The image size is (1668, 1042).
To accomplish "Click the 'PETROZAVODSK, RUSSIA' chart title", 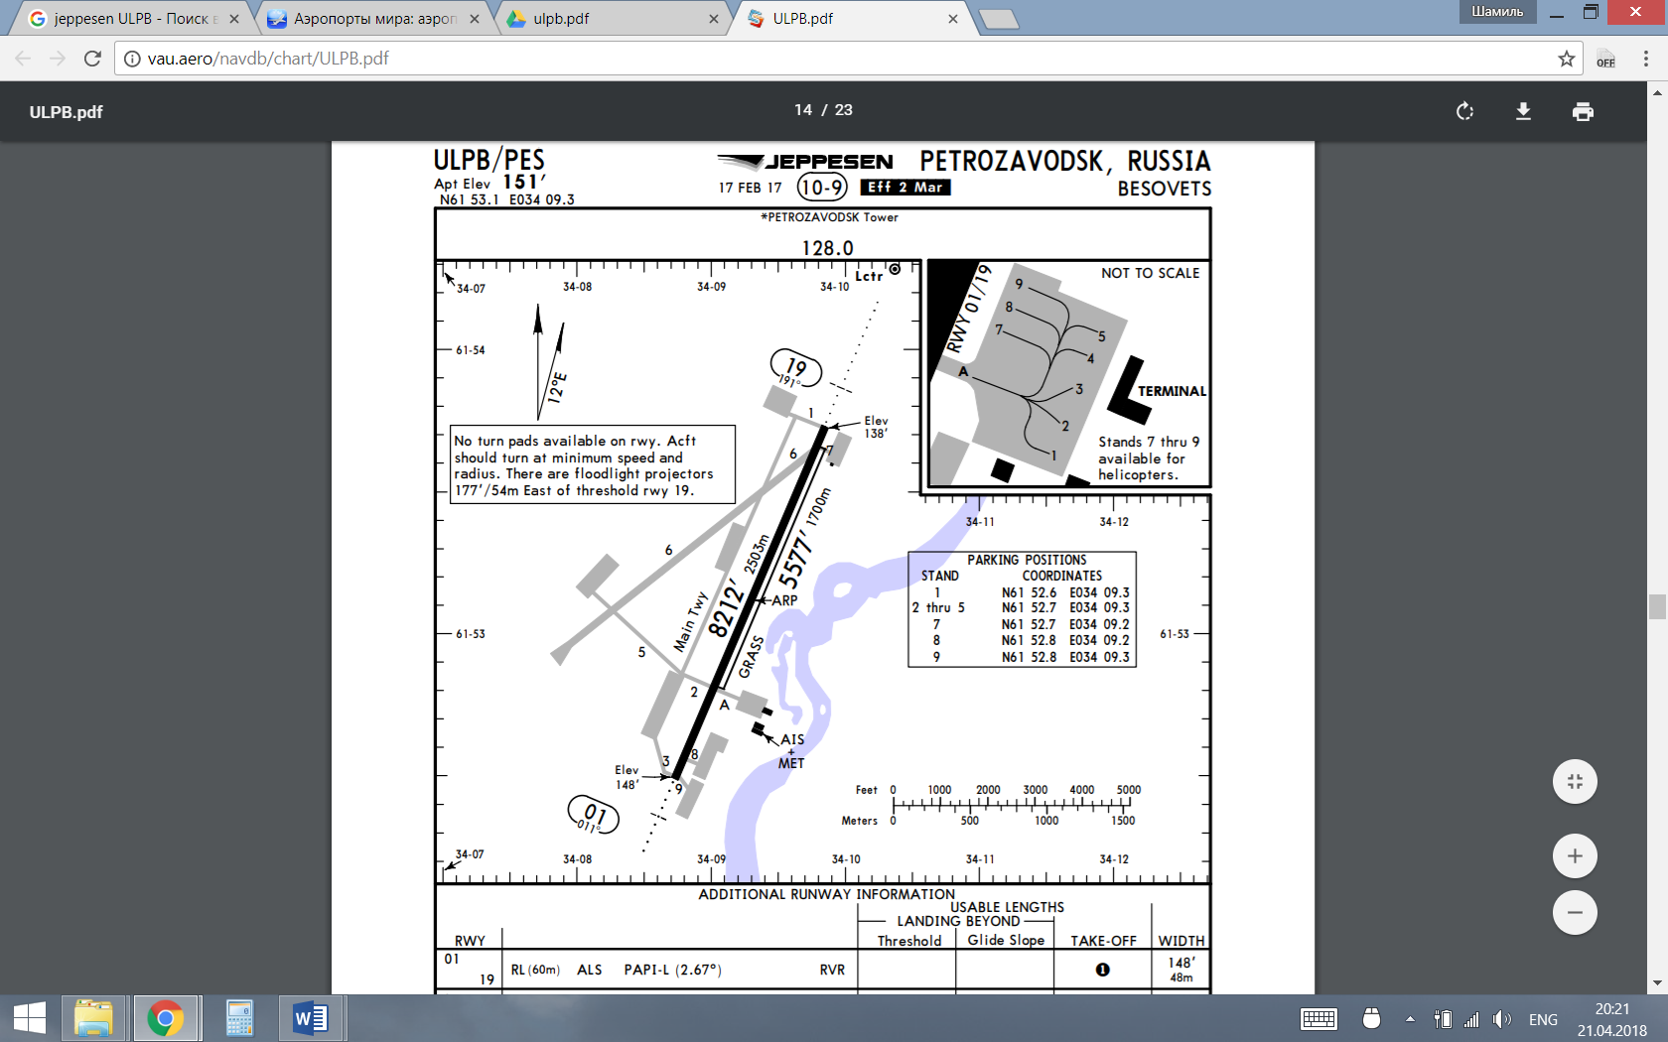I will (x=1064, y=161).
